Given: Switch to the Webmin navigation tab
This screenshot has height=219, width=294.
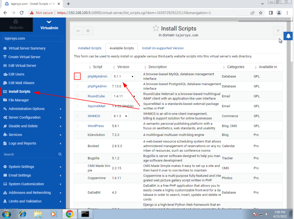Looking at the screenshot, I should [x=16, y=25].
